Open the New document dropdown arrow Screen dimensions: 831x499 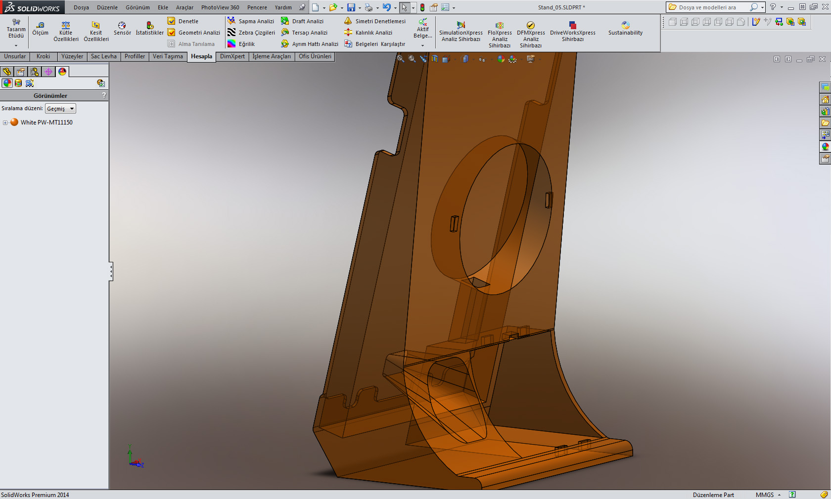[x=324, y=8]
